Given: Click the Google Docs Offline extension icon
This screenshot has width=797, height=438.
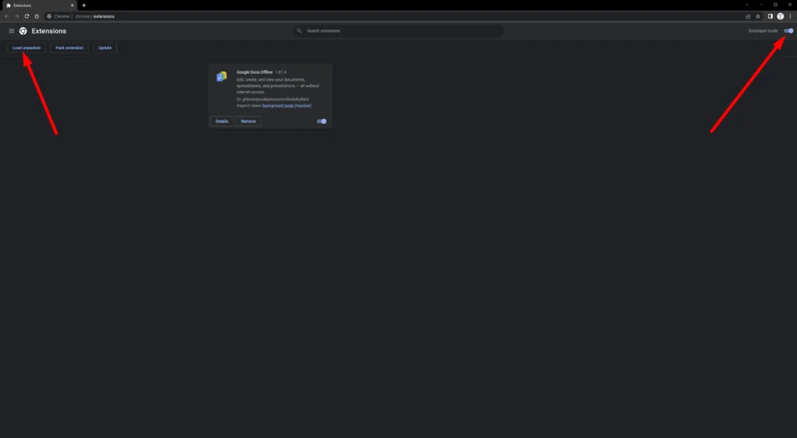Looking at the screenshot, I should [x=222, y=76].
